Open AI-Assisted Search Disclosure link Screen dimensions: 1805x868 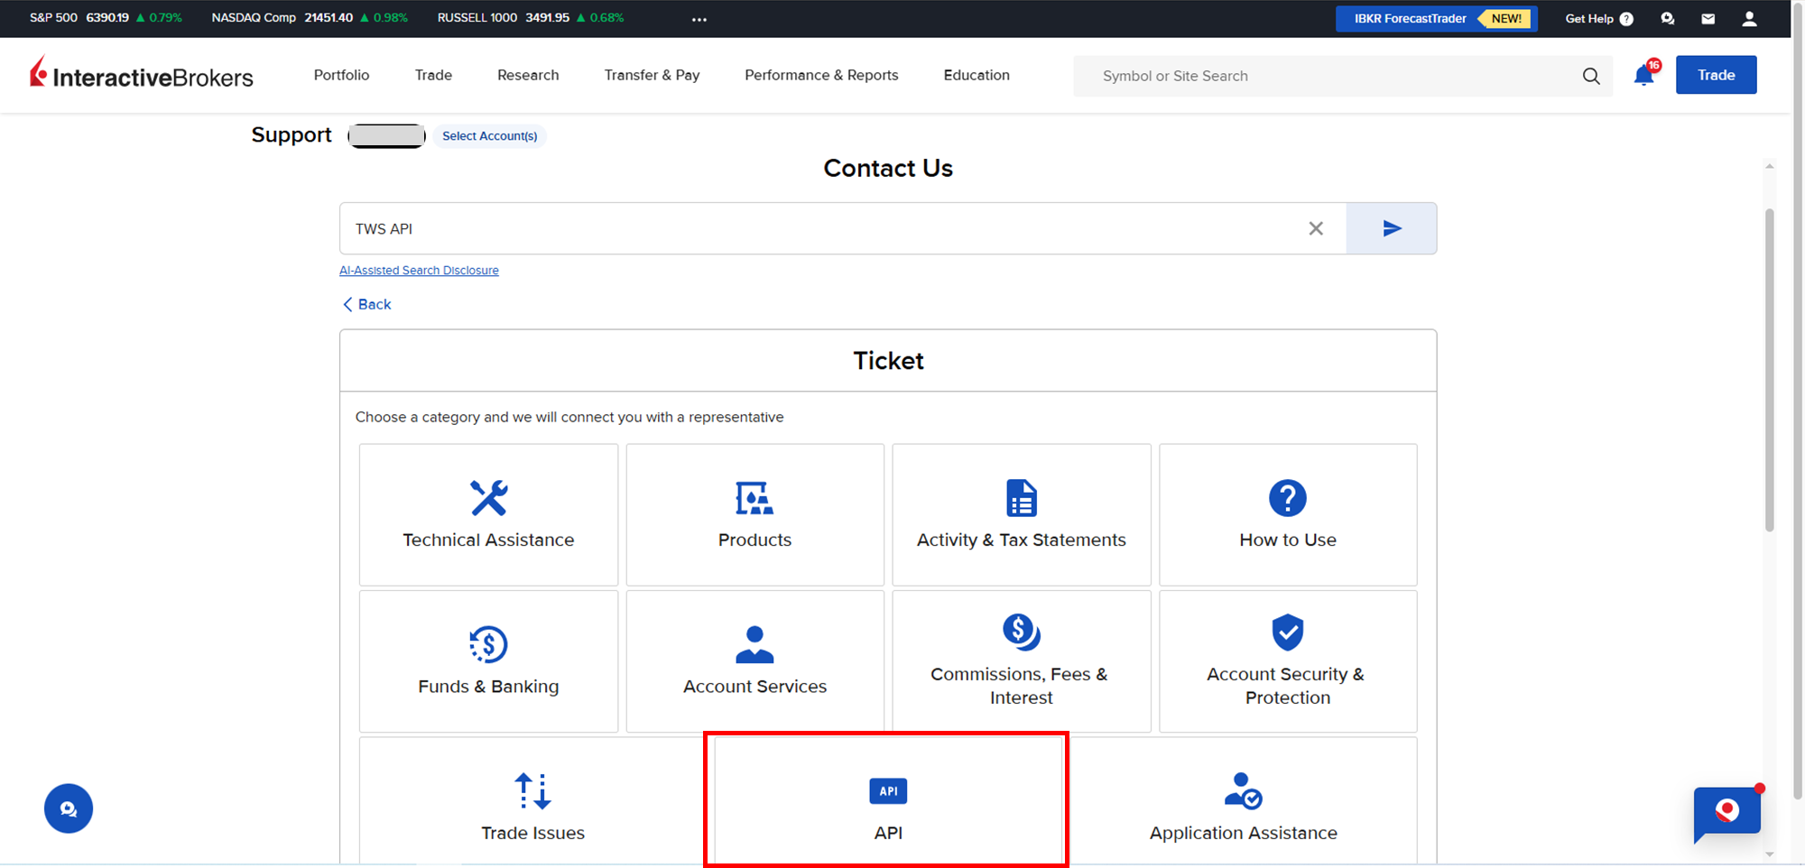coord(419,271)
